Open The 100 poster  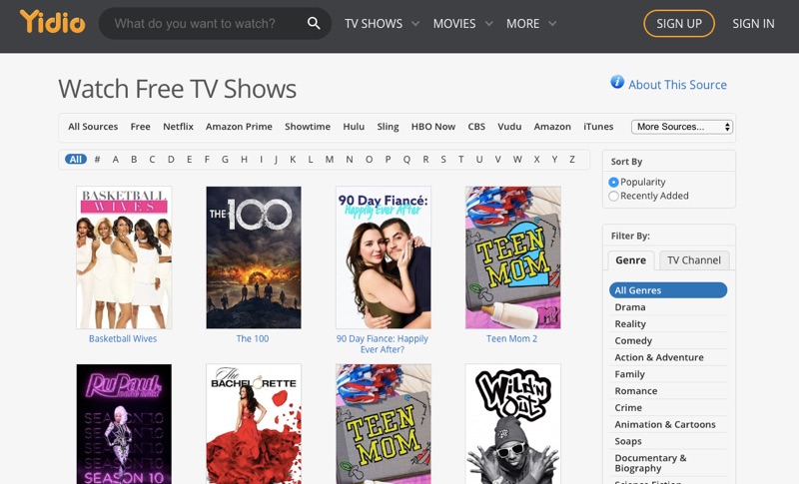(x=254, y=257)
